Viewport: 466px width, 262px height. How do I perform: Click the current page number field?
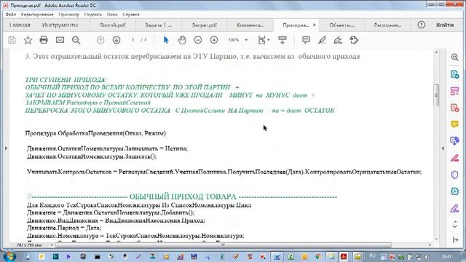click(133, 40)
